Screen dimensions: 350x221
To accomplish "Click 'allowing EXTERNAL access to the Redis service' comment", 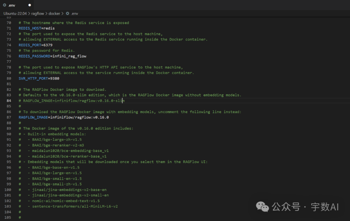I will click(113, 39).
